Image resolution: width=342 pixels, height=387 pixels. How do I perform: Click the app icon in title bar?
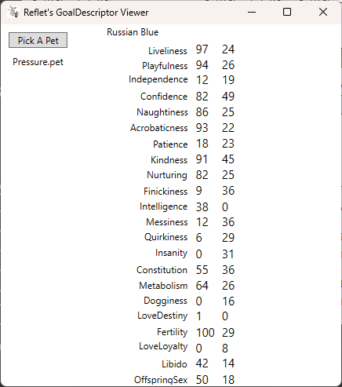pyautogui.click(x=13, y=12)
